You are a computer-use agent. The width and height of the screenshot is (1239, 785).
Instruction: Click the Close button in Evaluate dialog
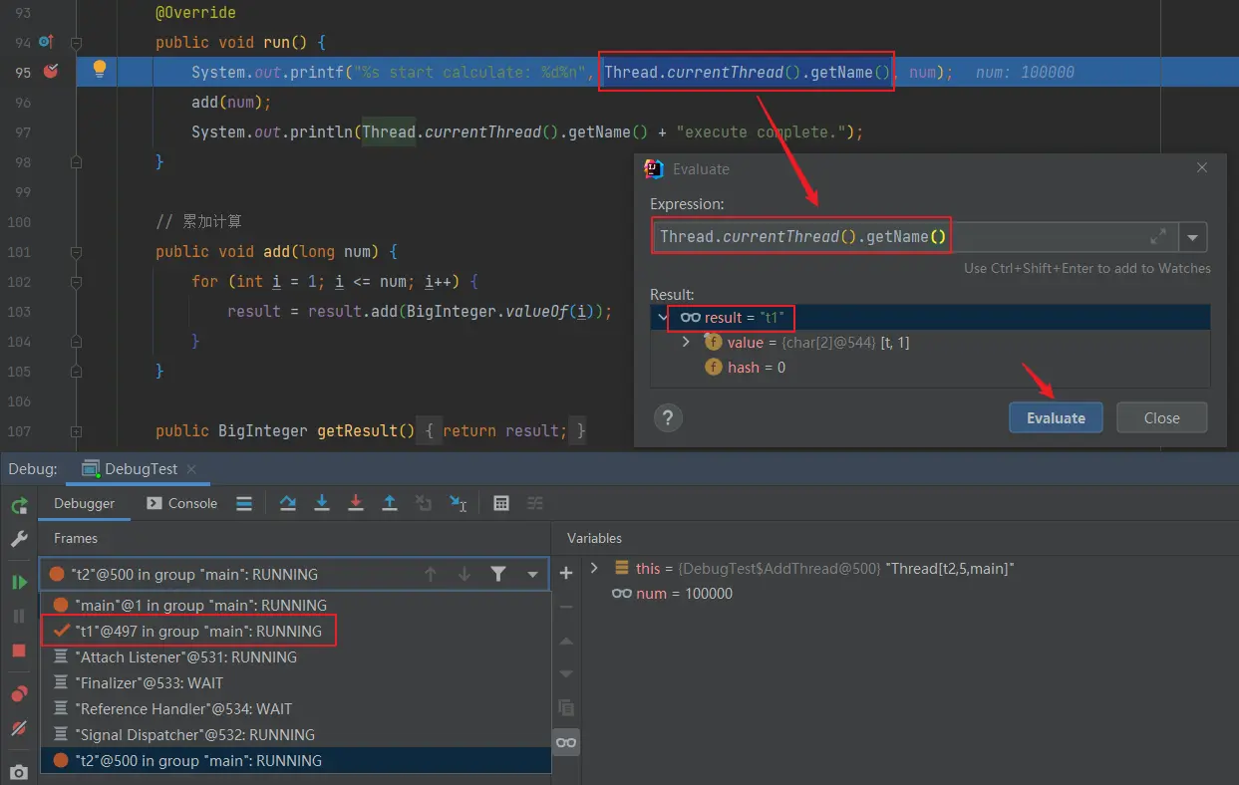(1161, 417)
